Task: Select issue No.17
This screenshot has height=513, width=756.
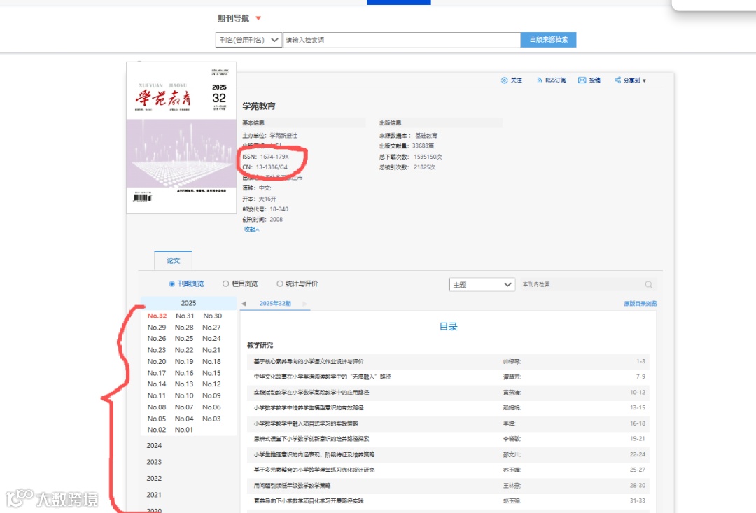Action: [x=157, y=373]
